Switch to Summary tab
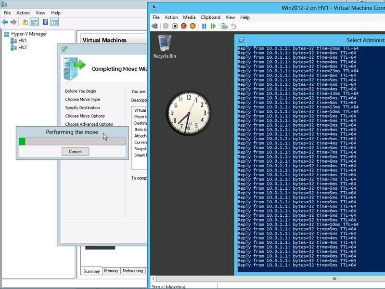The height and width of the screenshot is (289, 385). [x=91, y=271]
